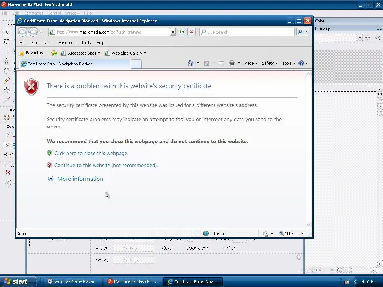Open the Safety command bar menu
Viewport: 383px width, 287px height.
click(270, 63)
